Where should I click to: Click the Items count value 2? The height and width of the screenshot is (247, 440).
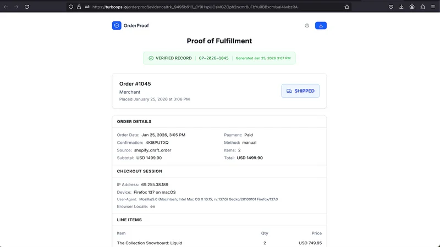(239, 150)
